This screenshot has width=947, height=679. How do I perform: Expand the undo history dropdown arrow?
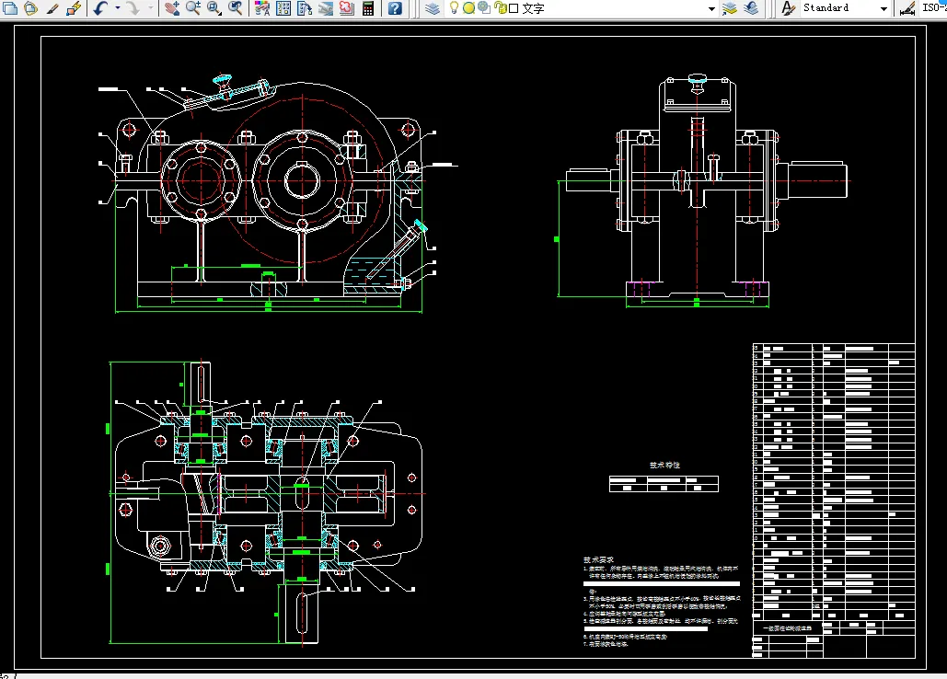117,8
